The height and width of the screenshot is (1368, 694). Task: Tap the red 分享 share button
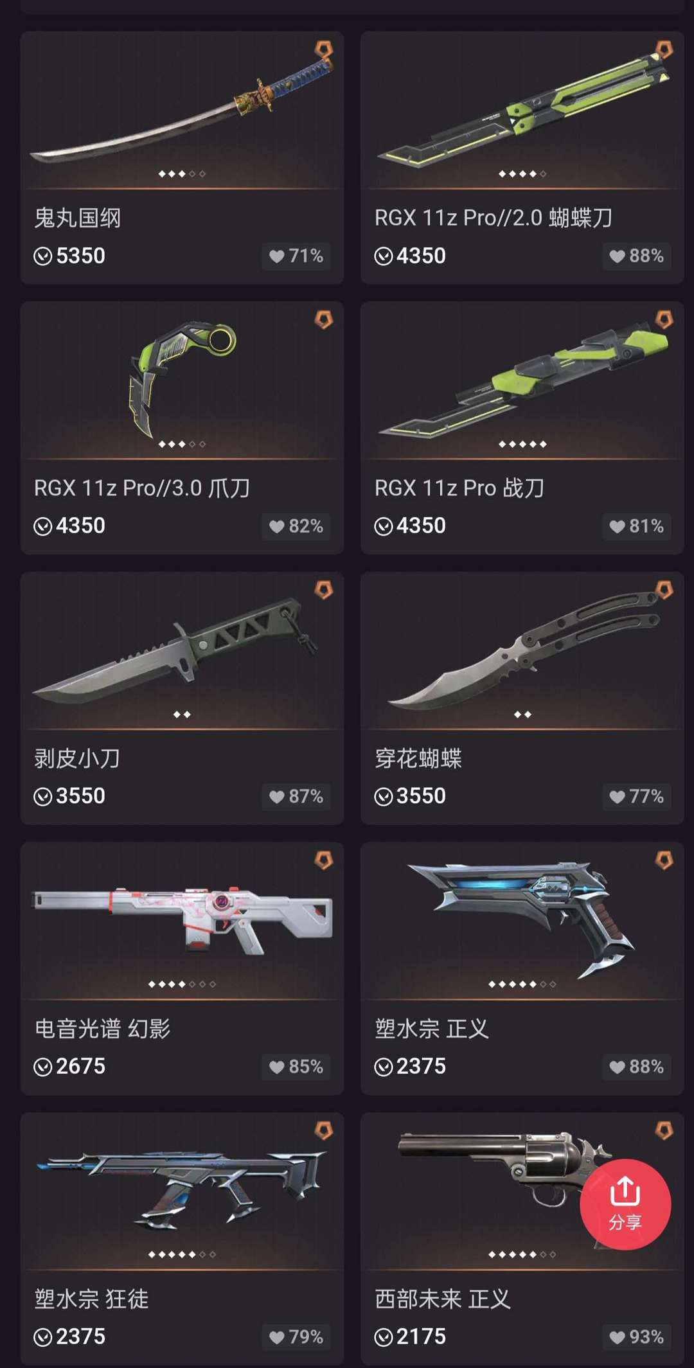[x=625, y=1204]
